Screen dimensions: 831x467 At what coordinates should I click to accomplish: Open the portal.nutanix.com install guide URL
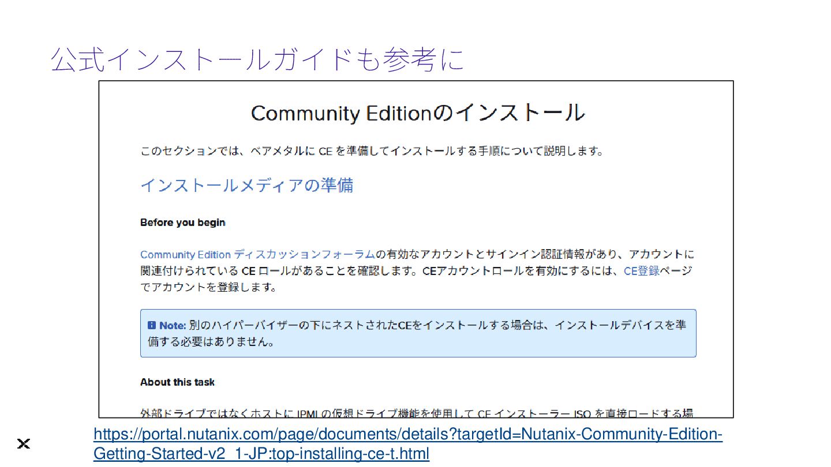[407, 443]
